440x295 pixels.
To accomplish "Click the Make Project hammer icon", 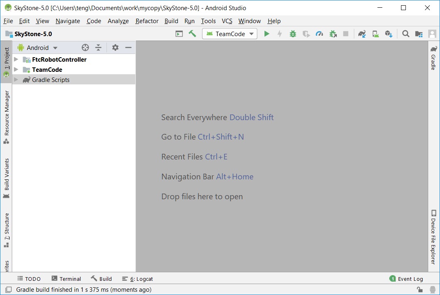I will pos(192,34).
